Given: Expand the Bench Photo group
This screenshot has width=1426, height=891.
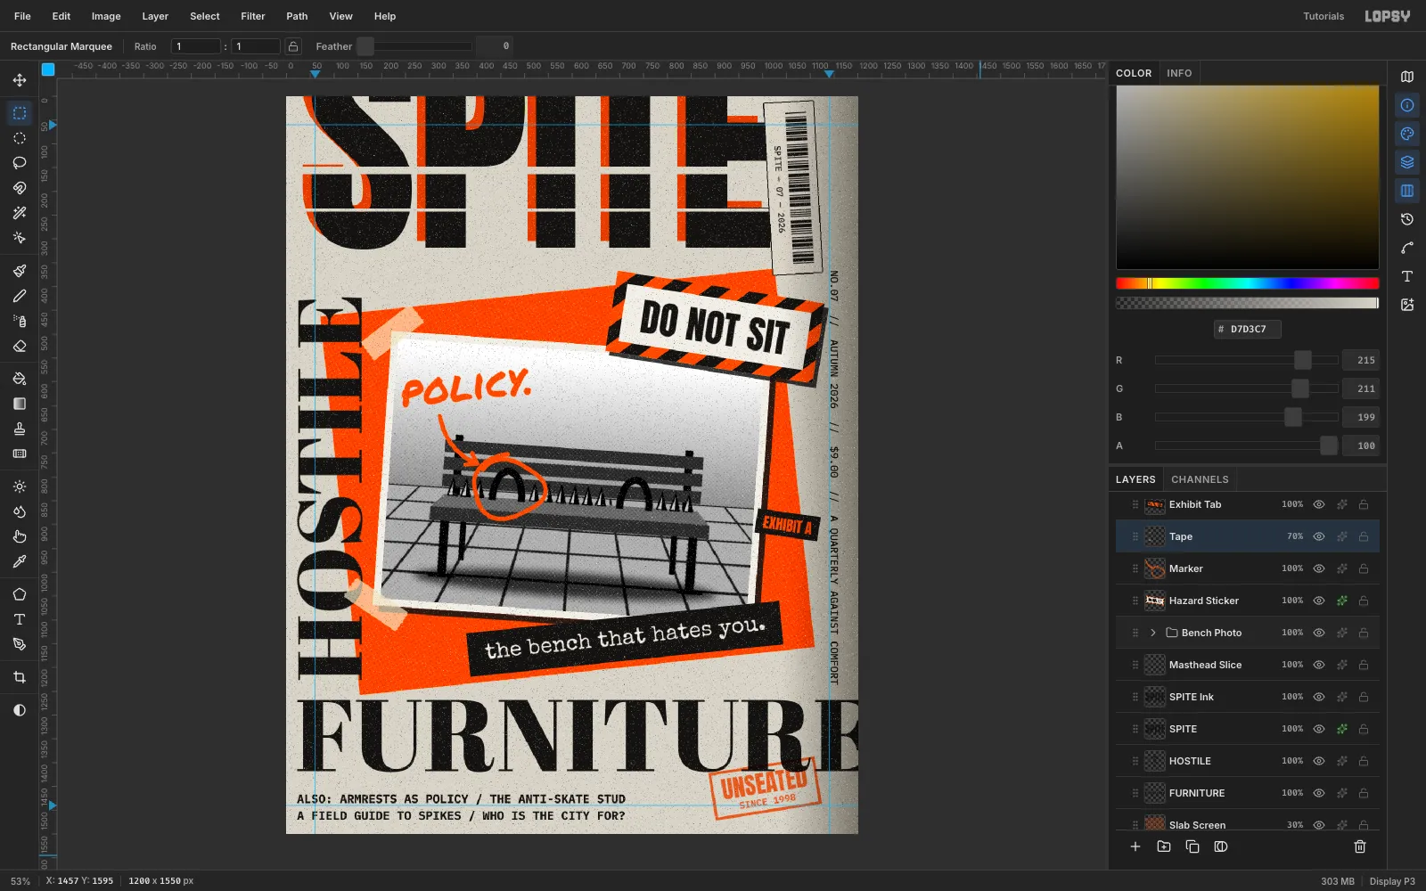Looking at the screenshot, I should point(1153,633).
